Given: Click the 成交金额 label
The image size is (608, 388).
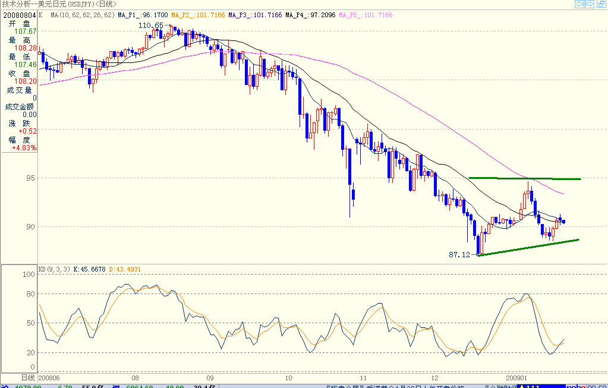Looking at the screenshot, I should pyautogui.click(x=20, y=106).
